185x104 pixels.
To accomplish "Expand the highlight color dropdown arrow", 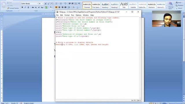I will pos(48,7).
